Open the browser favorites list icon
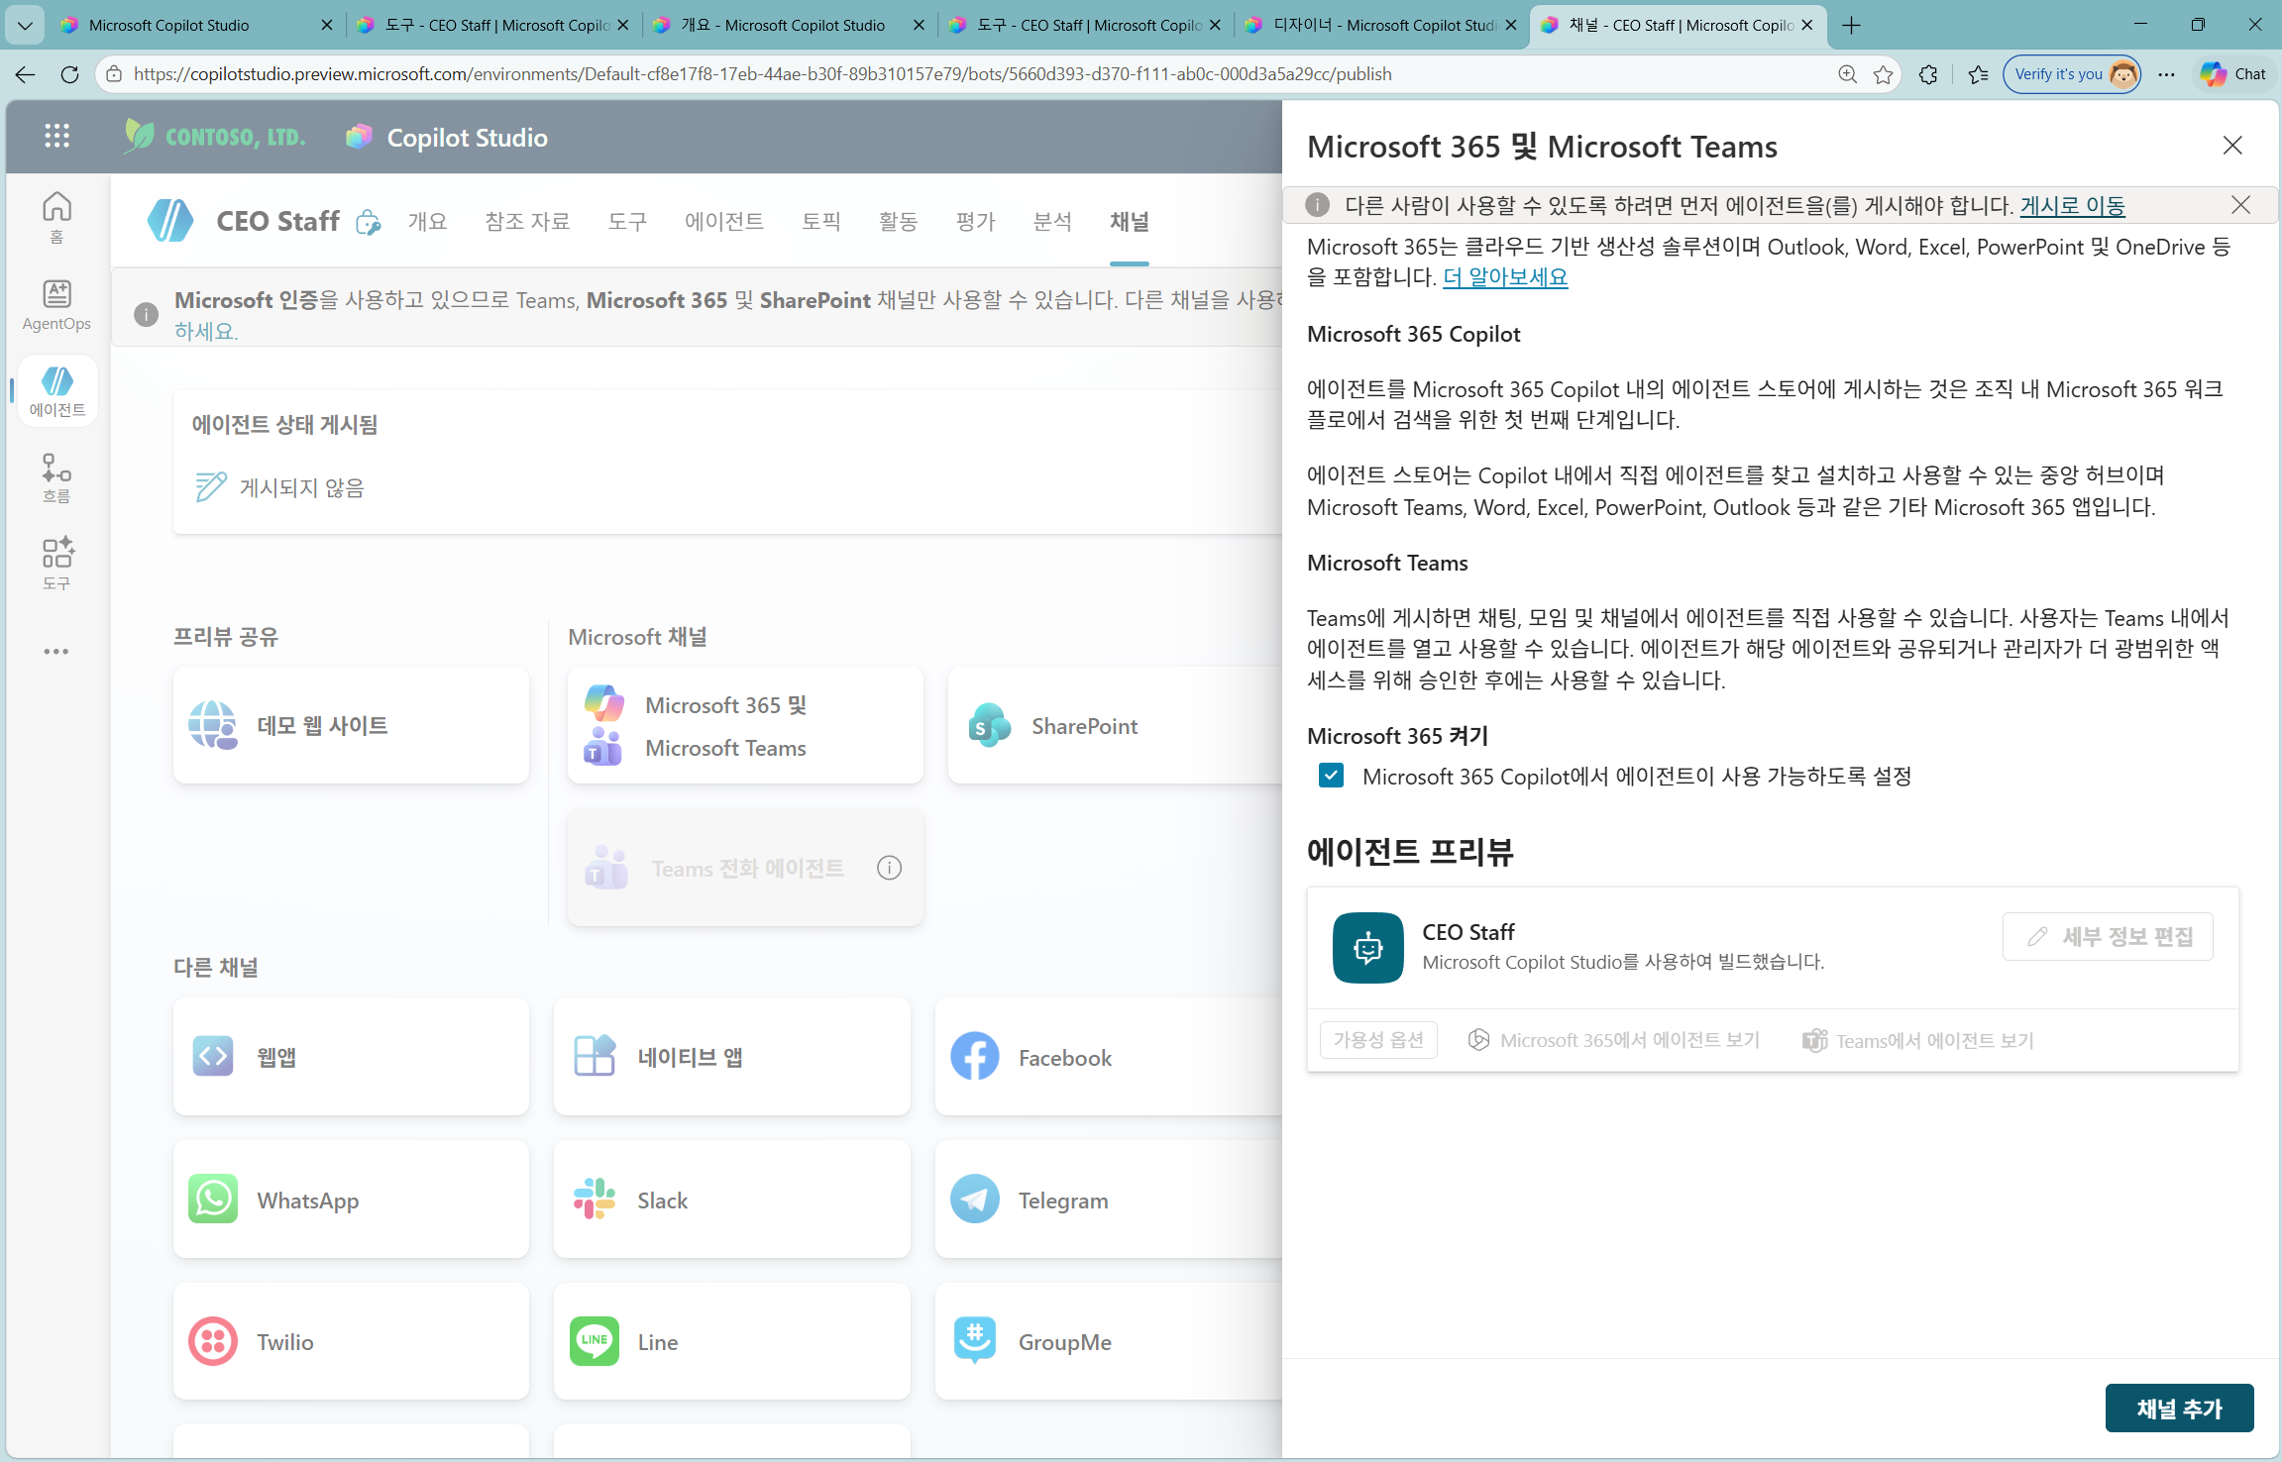This screenshot has height=1462, width=2282. click(1978, 74)
